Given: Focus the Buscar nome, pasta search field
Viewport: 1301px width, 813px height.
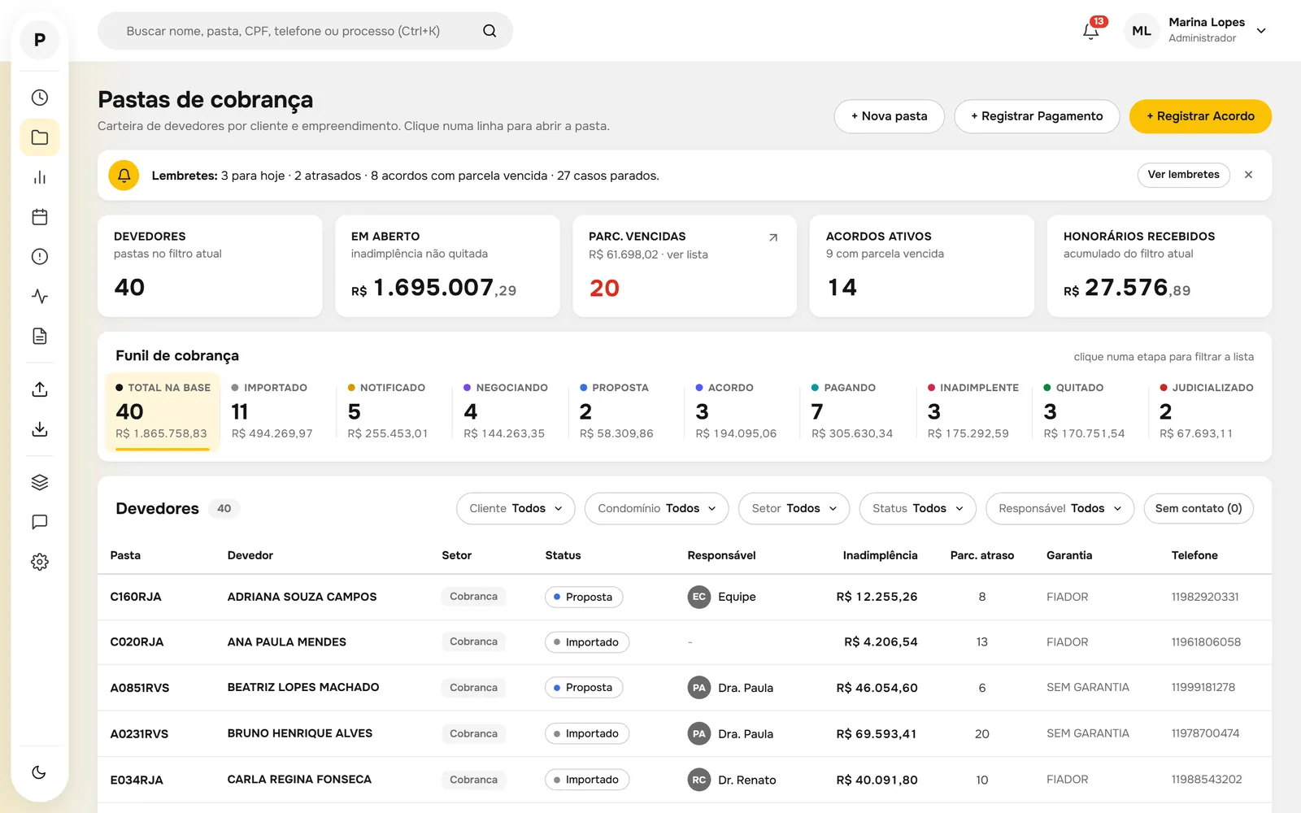Looking at the screenshot, I should (305, 31).
